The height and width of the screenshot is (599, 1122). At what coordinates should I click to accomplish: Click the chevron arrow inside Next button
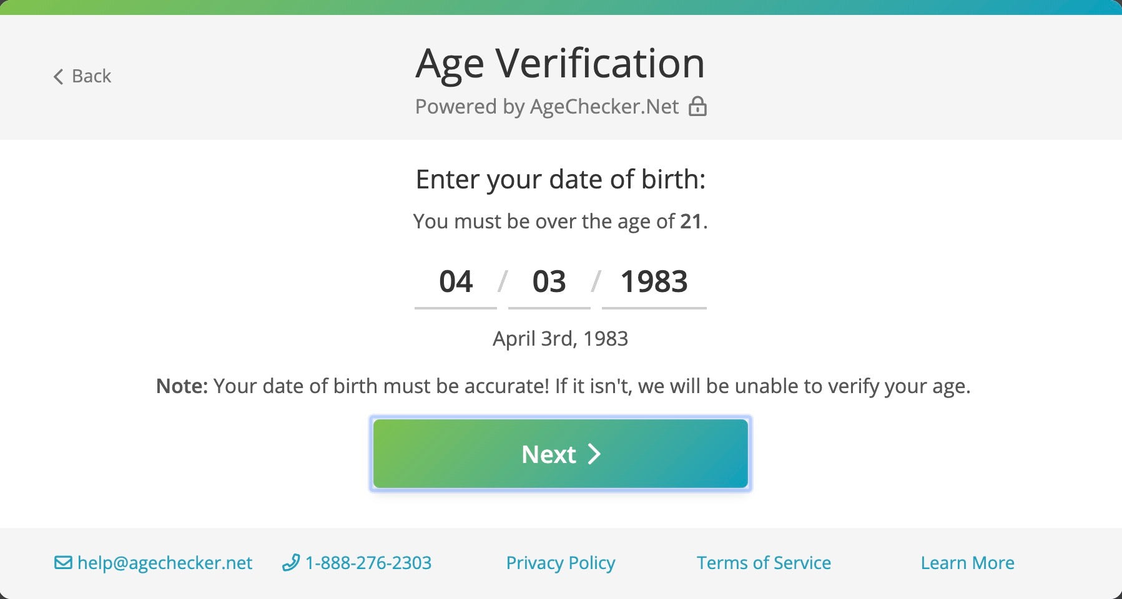click(594, 454)
